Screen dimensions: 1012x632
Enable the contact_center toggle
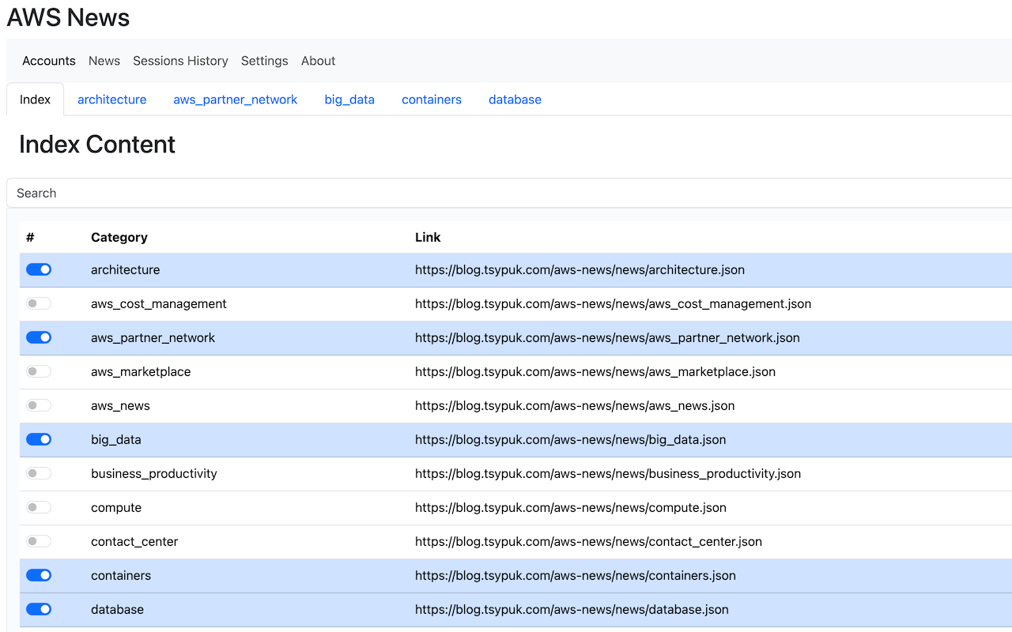(x=38, y=540)
